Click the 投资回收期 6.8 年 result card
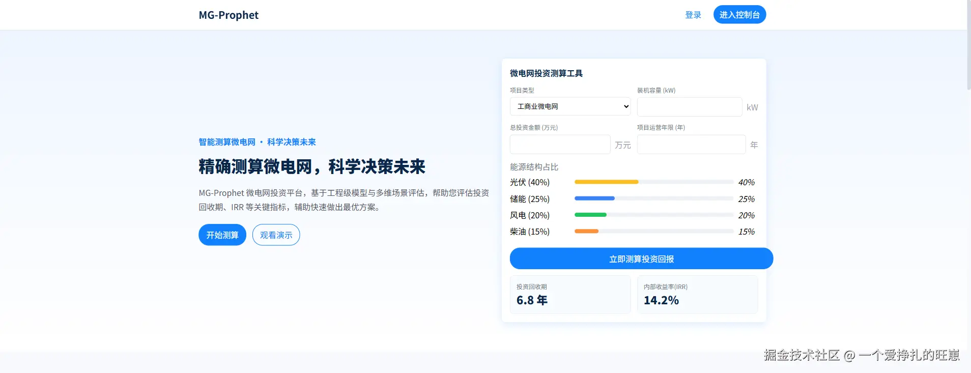This screenshot has height=373, width=971. [x=570, y=295]
